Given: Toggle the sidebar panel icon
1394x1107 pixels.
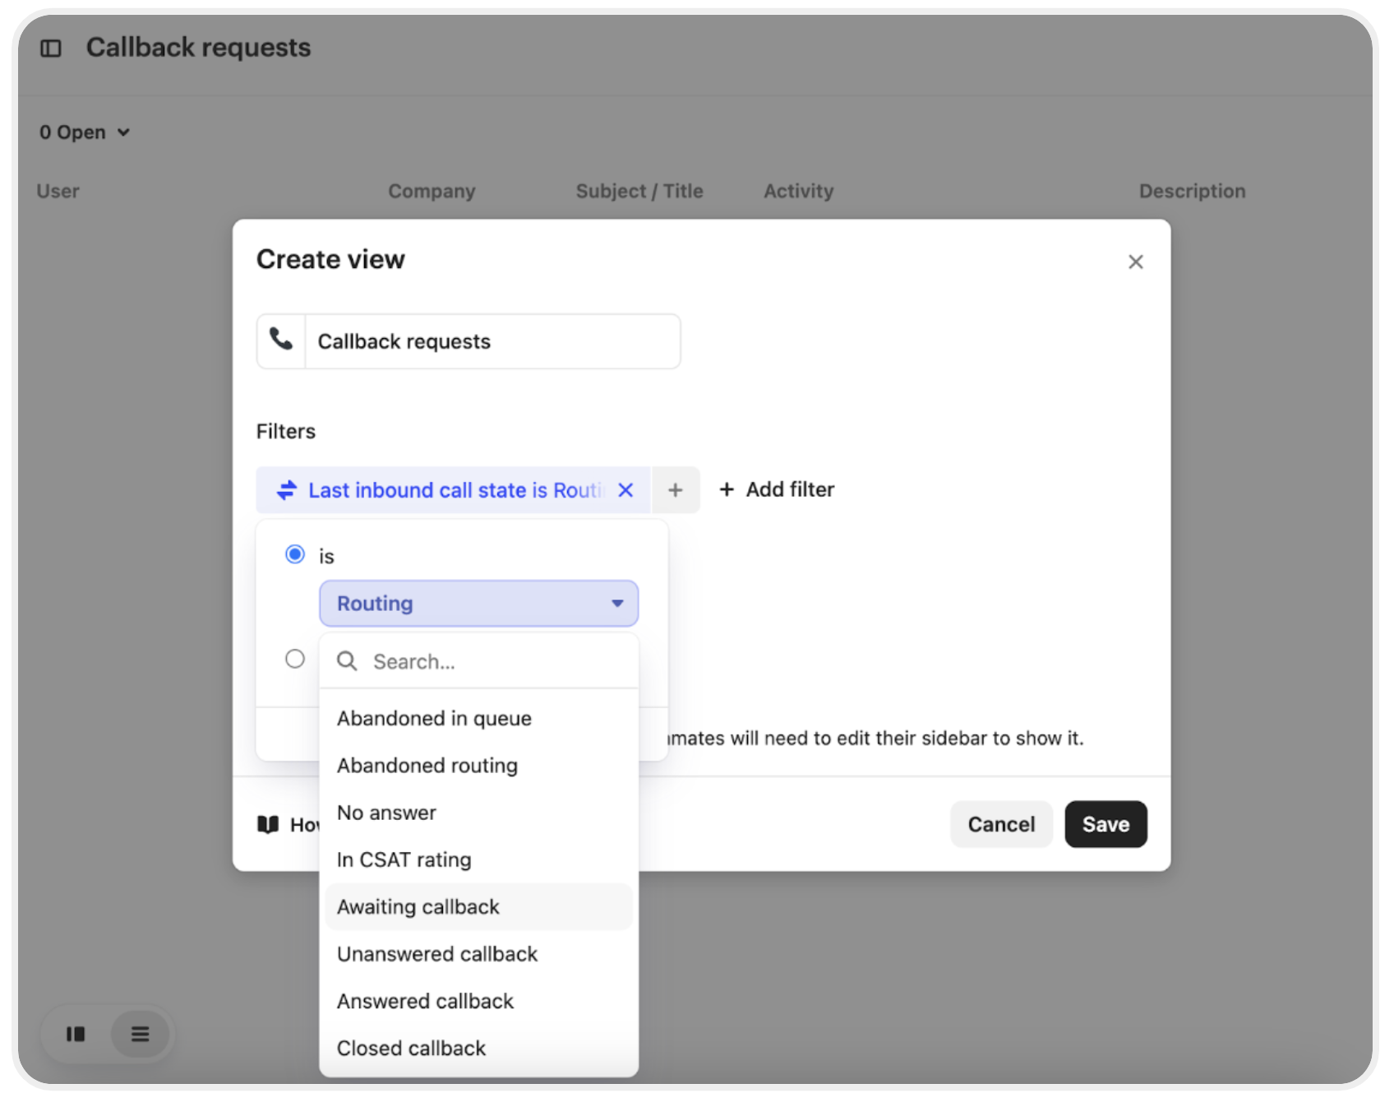Looking at the screenshot, I should (x=51, y=49).
